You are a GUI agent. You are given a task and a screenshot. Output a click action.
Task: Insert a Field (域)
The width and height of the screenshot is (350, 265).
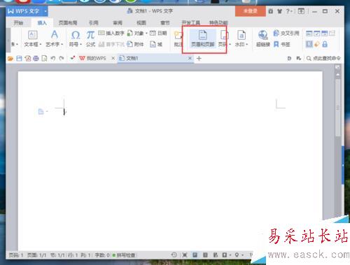click(156, 44)
